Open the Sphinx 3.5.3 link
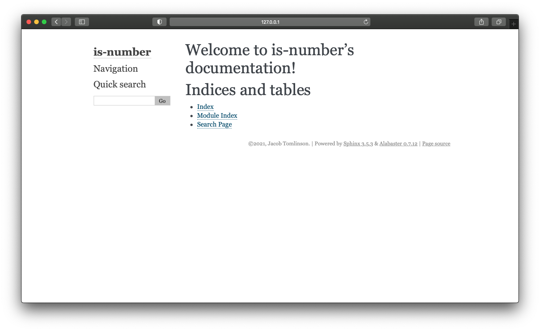This screenshot has width=540, height=331. point(358,143)
